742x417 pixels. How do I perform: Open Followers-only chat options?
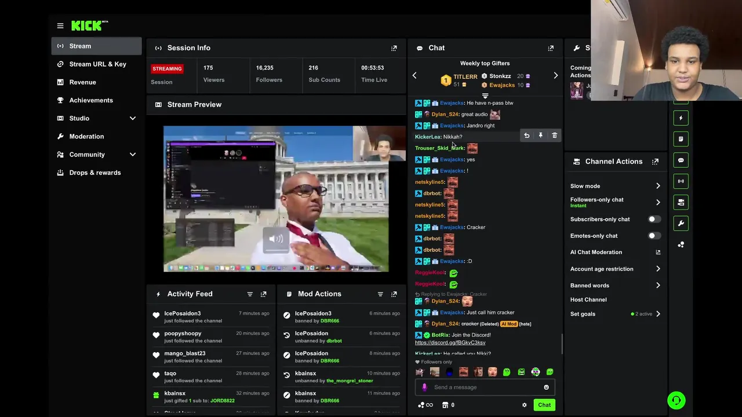[615, 202]
